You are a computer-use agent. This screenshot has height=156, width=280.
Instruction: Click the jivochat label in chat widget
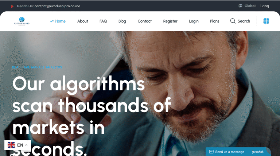[257, 152]
